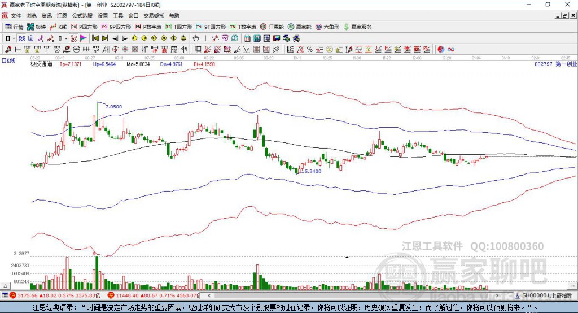Image resolution: width=578 pixels, height=313 pixels.
Task: Open the T数字表 number table
Action: 243,27
